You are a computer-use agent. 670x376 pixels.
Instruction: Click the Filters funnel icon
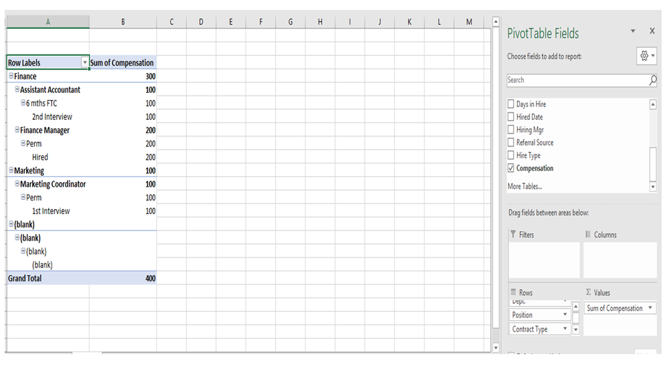pyautogui.click(x=513, y=234)
